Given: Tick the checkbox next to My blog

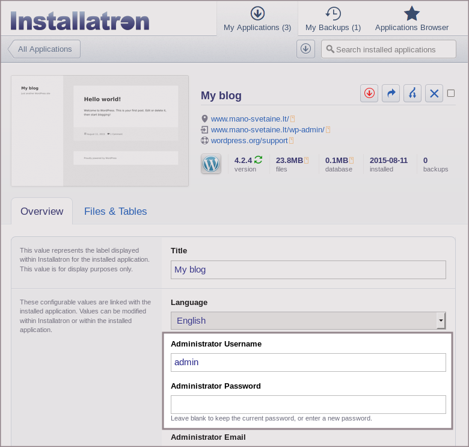Looking at the screenshot, I should 451,93.
